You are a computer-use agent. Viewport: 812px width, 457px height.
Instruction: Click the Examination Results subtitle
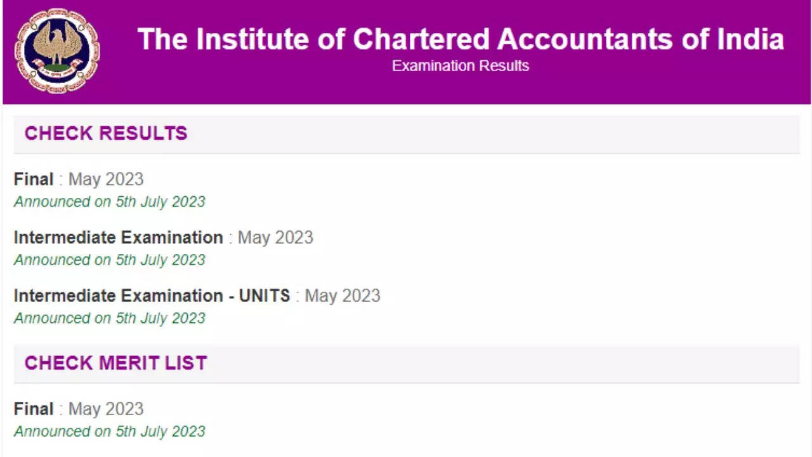click(461, 66)
